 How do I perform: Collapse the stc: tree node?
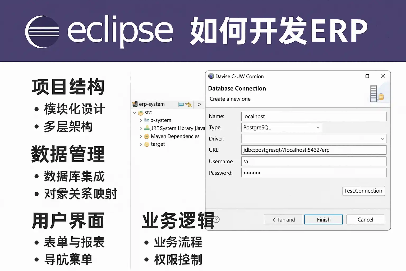(x=135, y=113)
